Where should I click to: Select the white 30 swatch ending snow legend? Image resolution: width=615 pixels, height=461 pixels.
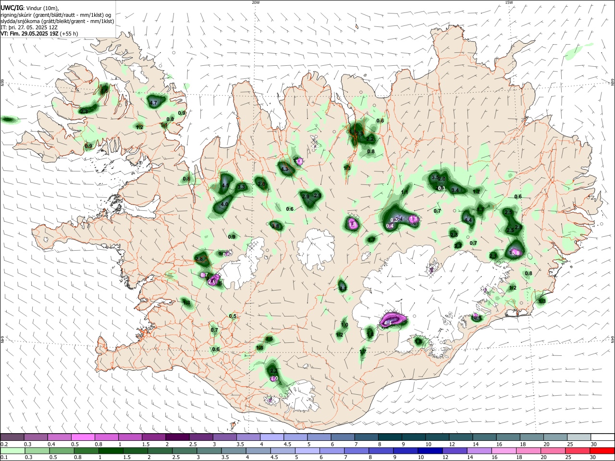tap(602, 437)
